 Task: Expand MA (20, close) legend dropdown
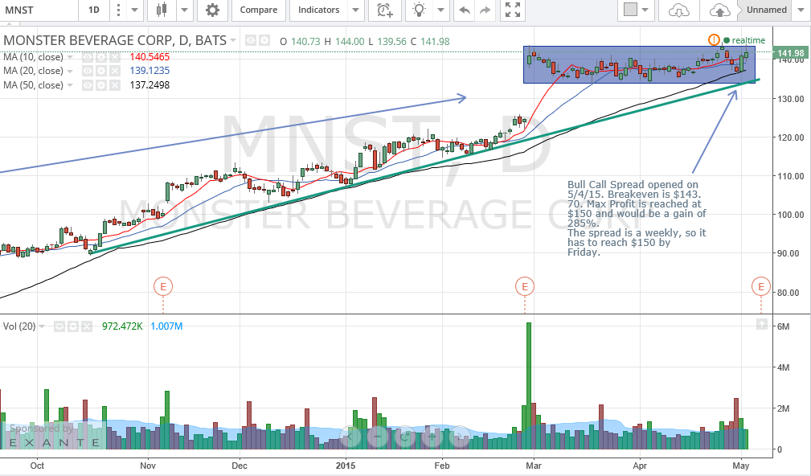[x=70, y=71]
